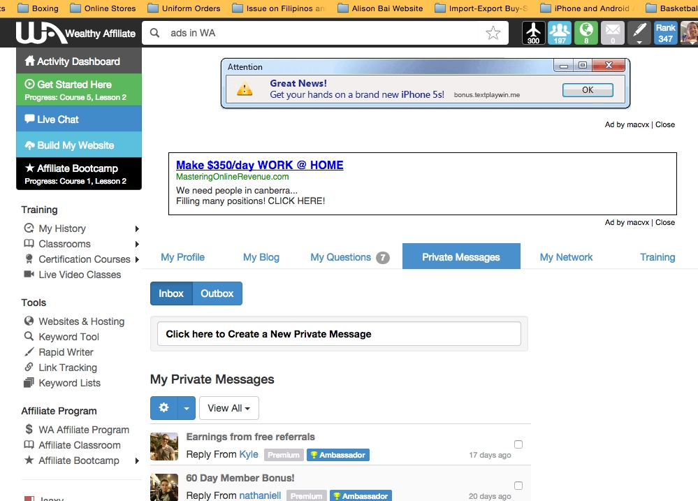Image resolution: width=698 pixels, height=501 pixels.
Task: Check the Earnings from free referrals message
Action: pyautogui.click(x=518, y=444)
